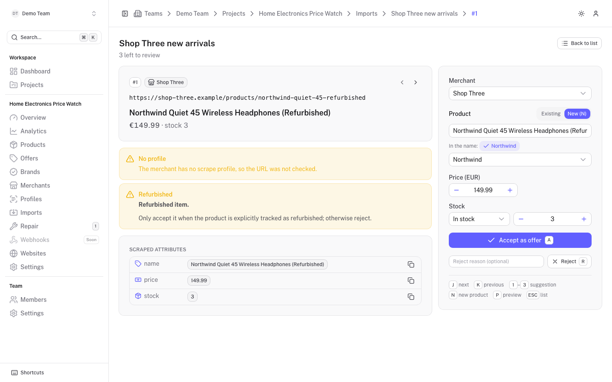Open Shop Three new arrivals breadcrumb

424,14
